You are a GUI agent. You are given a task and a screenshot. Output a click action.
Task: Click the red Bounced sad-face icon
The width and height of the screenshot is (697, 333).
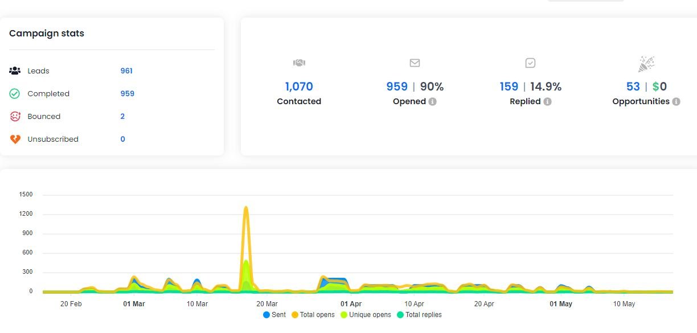(15, 117)
